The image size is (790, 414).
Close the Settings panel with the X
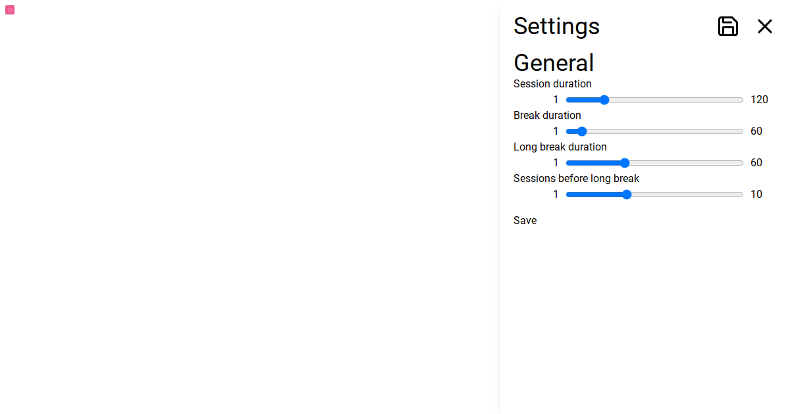pyautogui.click(x=764, y=26)
